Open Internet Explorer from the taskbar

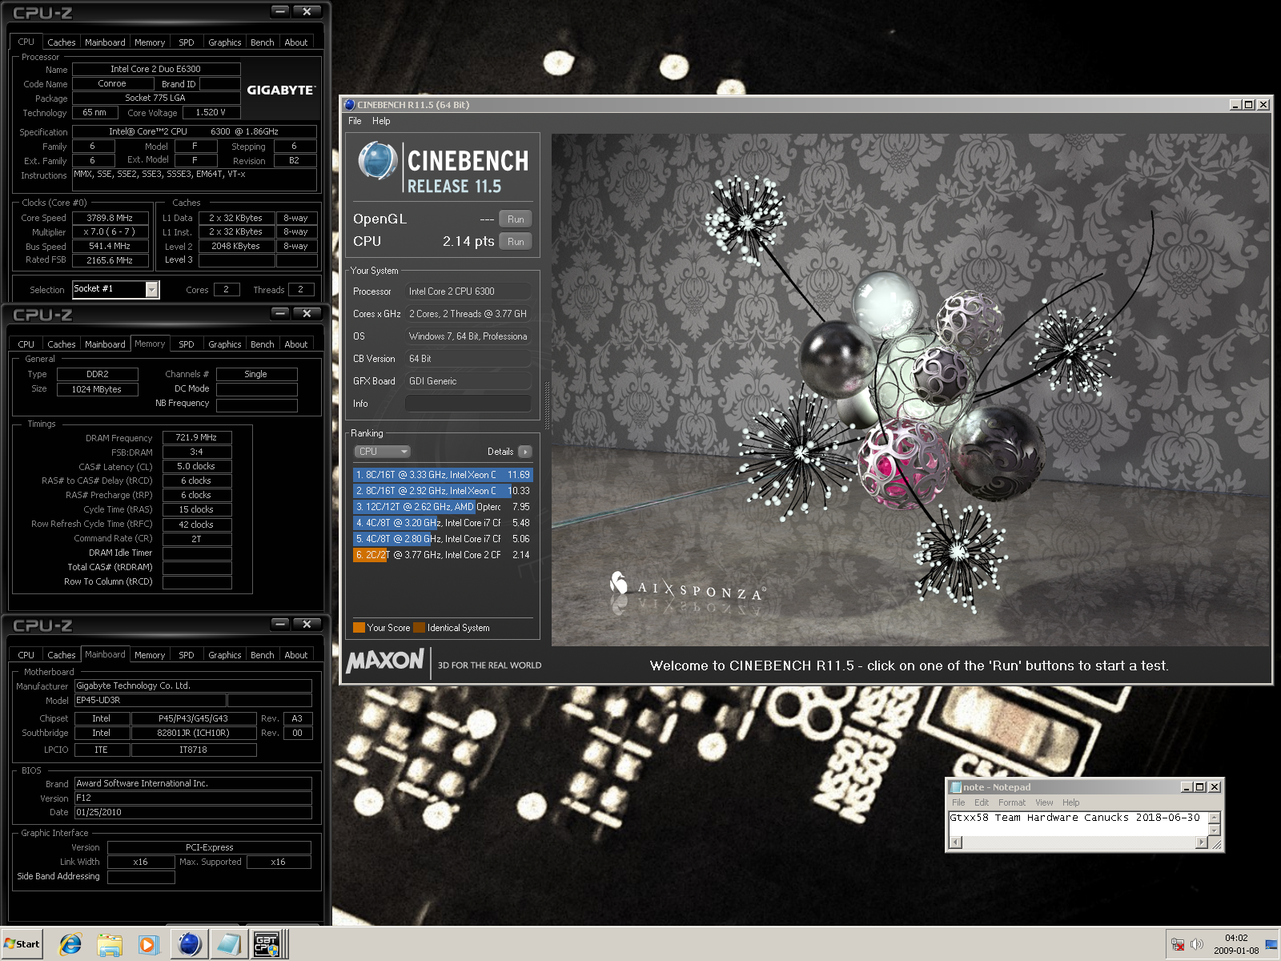click(70, 944)
